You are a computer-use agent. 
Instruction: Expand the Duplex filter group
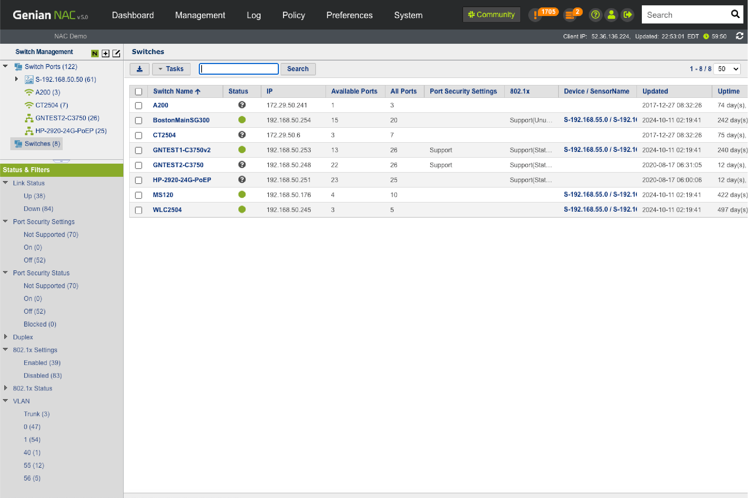(x=6, y=337)
